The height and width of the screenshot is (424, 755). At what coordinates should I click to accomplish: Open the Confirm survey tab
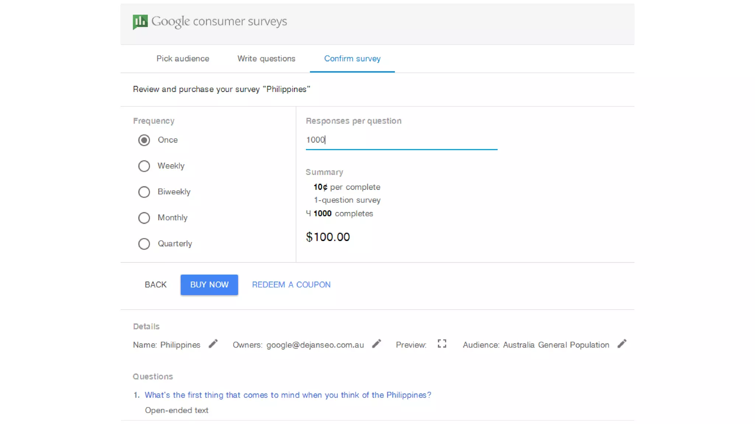point(352,59)
